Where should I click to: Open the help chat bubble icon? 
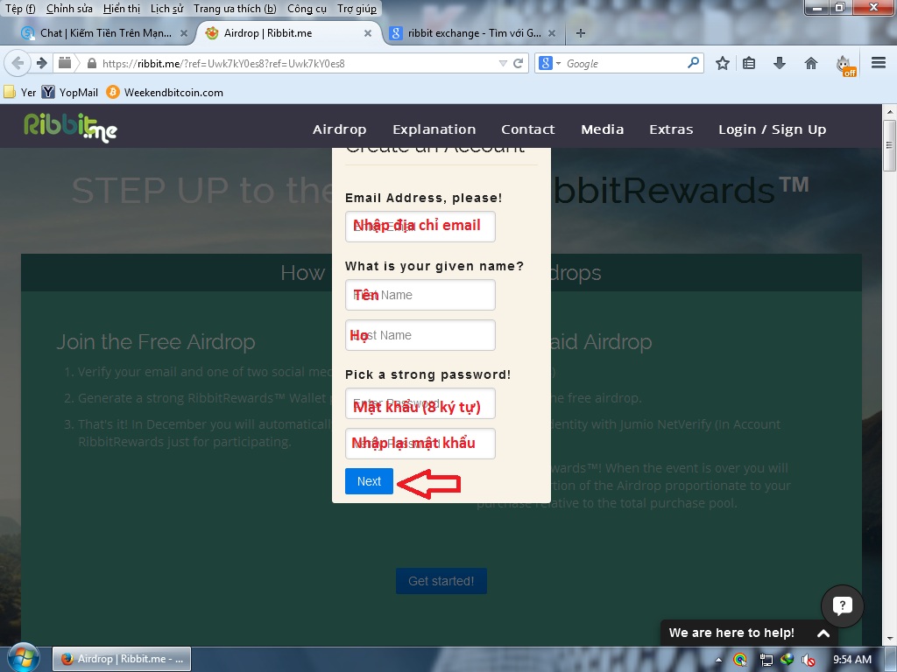842,605
